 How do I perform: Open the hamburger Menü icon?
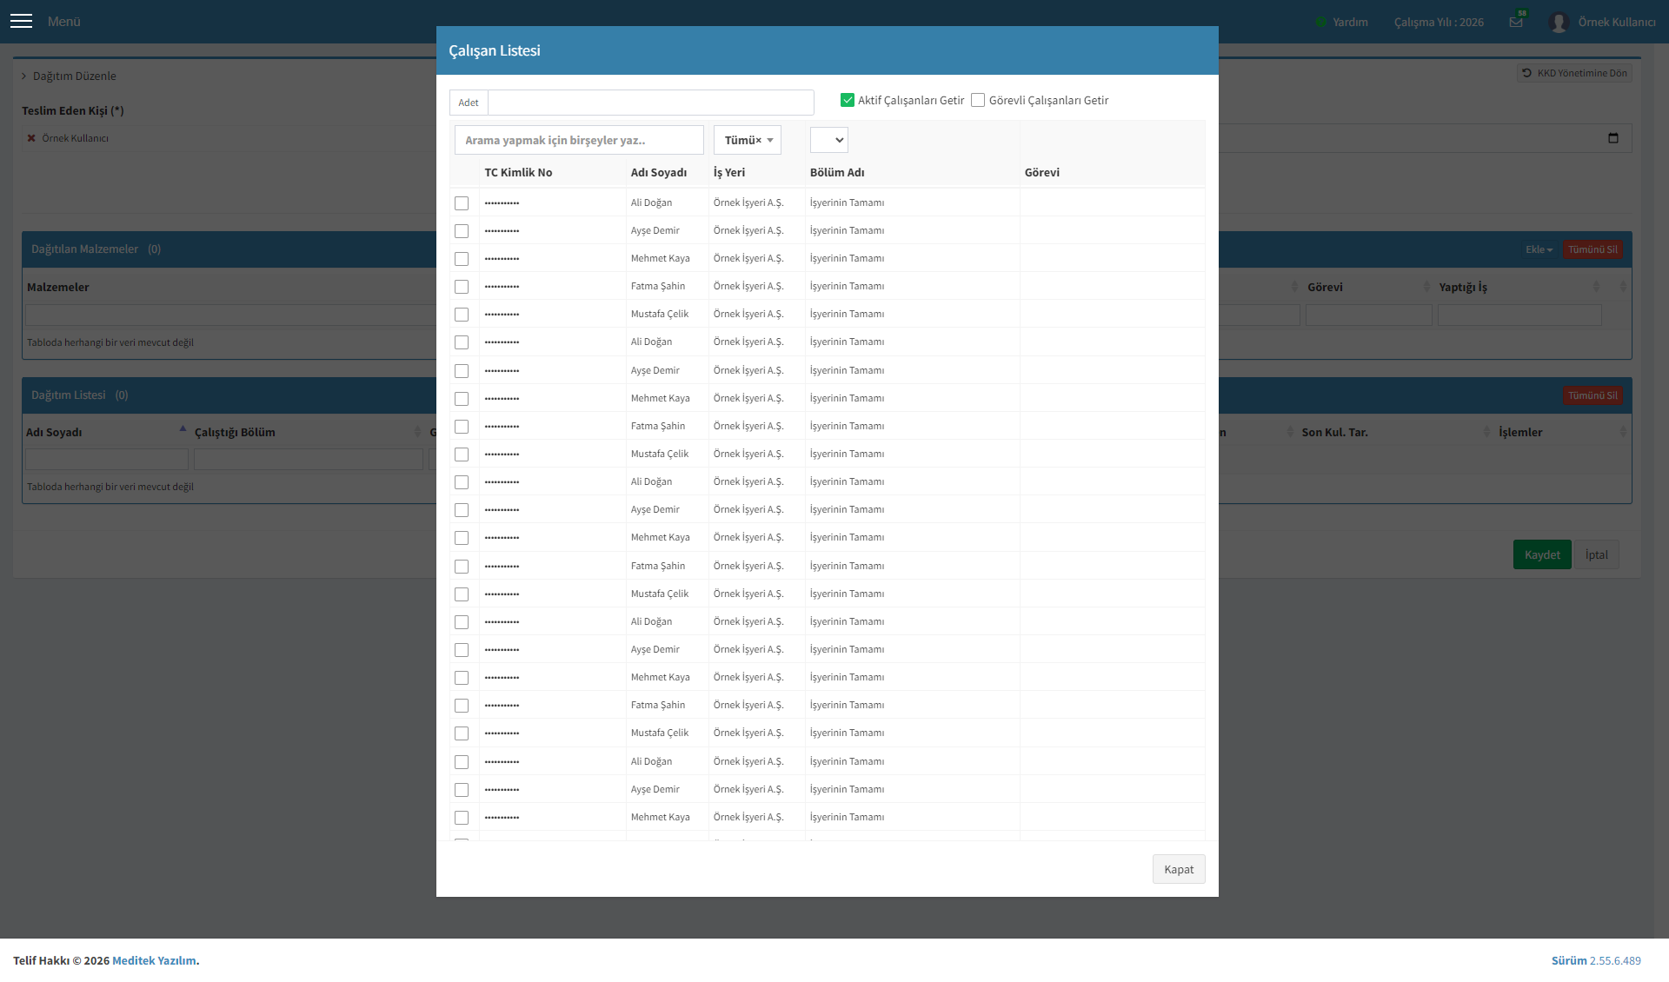coord(21,21)
